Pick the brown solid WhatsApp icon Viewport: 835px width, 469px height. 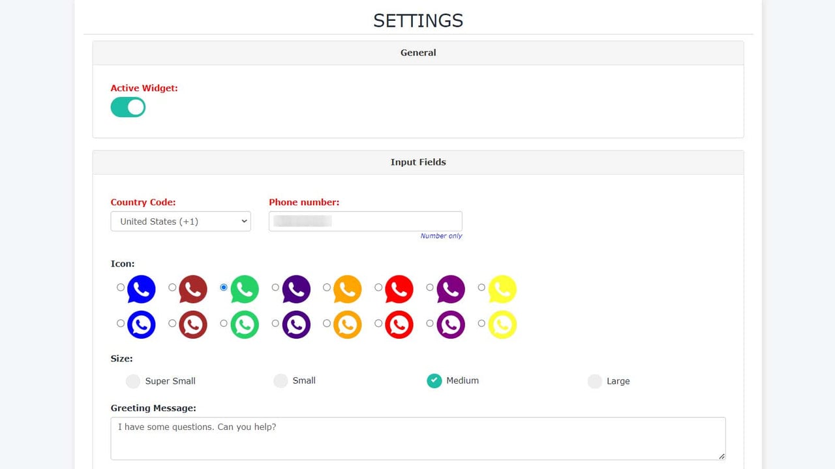(x=193, y=289)
